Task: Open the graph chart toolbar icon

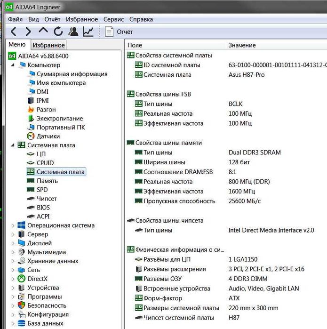Action: pos(88,32)
